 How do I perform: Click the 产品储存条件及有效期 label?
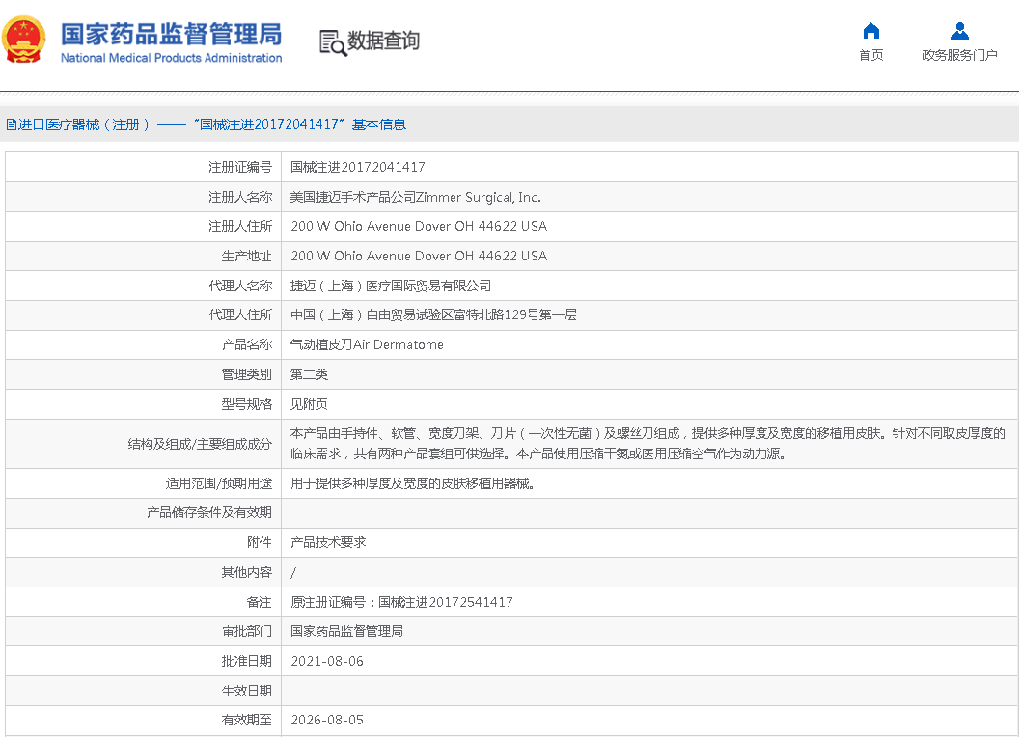click(x=208, y=513)
